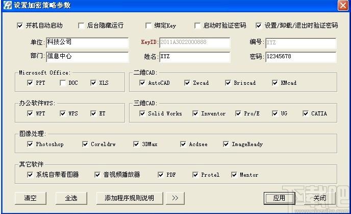Screen dimensions: 351x214
Task: Toggle the WPT checkbox
Action: point(30,113)
